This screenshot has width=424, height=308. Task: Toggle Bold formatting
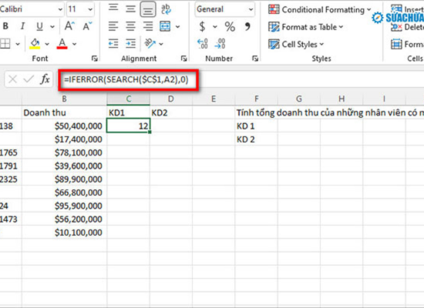click(5, 26)
